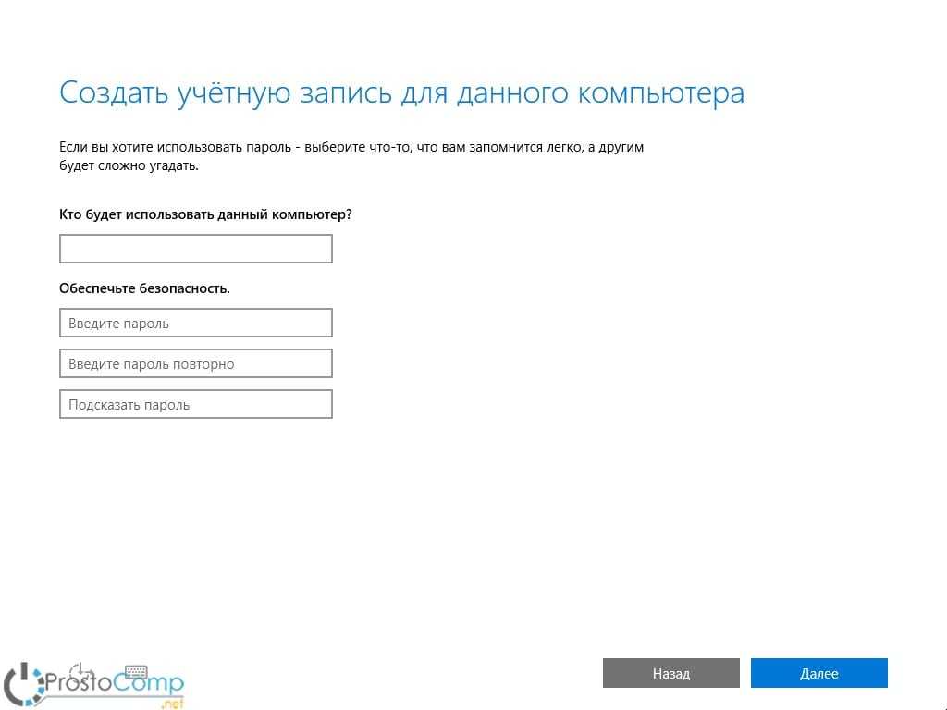
Task: Click the "Обеспечьте безопасность." label
Action: 144,288
